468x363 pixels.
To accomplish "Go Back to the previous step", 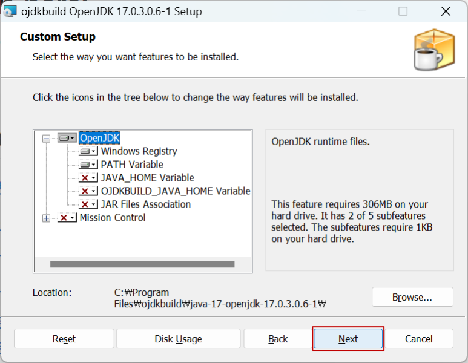I will pyautogui.click(x=278, y=339).
